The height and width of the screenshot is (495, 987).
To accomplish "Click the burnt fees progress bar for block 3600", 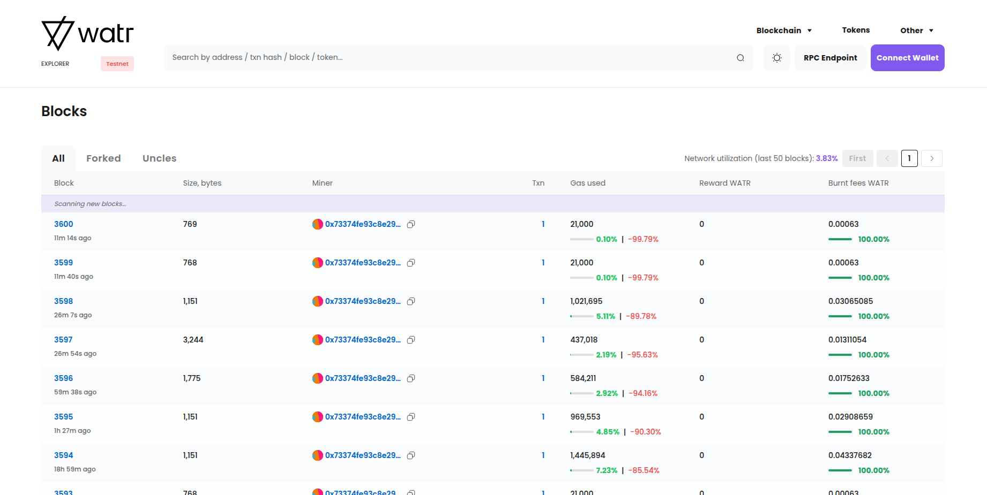I will (840, 239).
